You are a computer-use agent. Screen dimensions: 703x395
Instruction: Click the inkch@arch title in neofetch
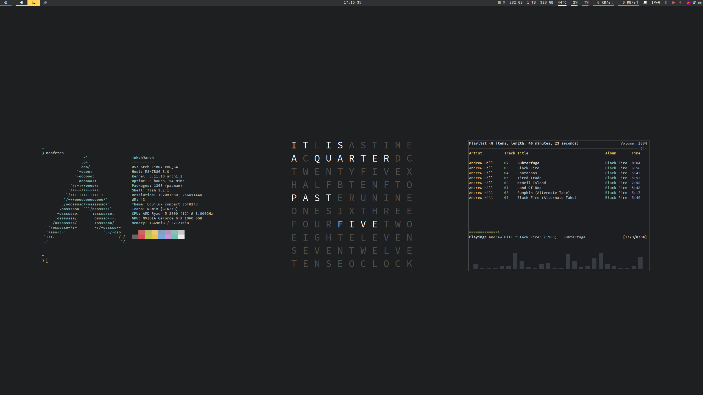(x=143, y=157)
